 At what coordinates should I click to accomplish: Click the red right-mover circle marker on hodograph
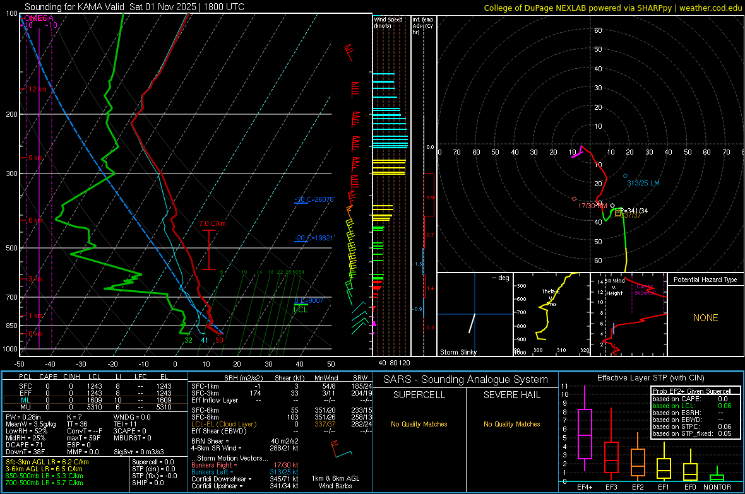575,199
